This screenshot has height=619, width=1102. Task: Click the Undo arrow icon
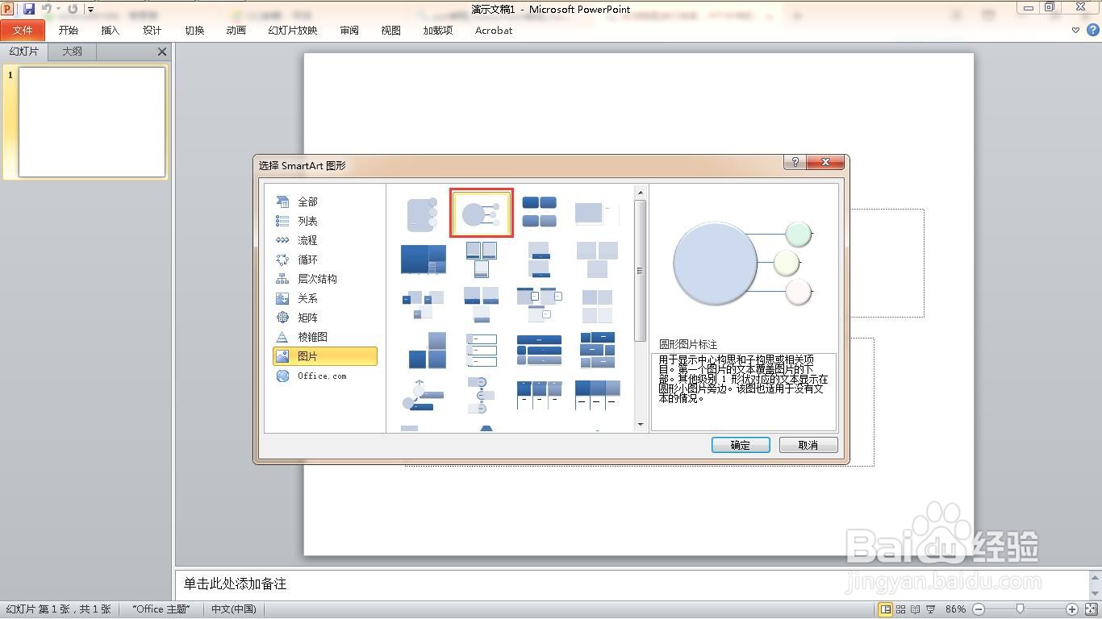point(47,9)
